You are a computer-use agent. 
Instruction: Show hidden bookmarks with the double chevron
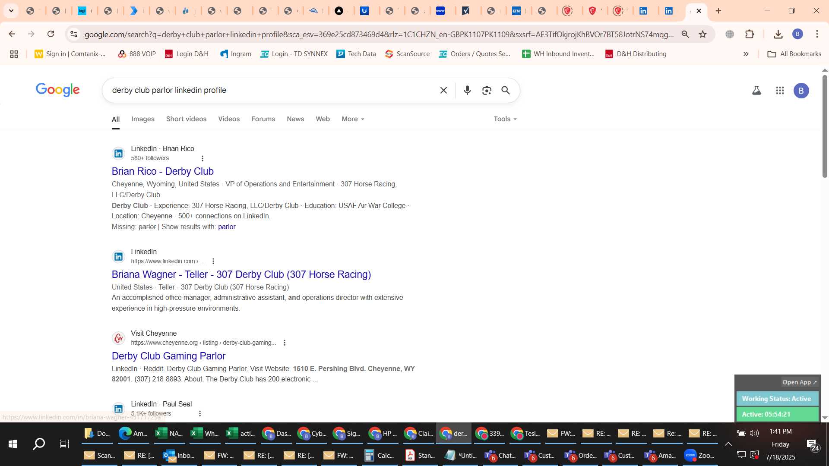pos(746,54)
